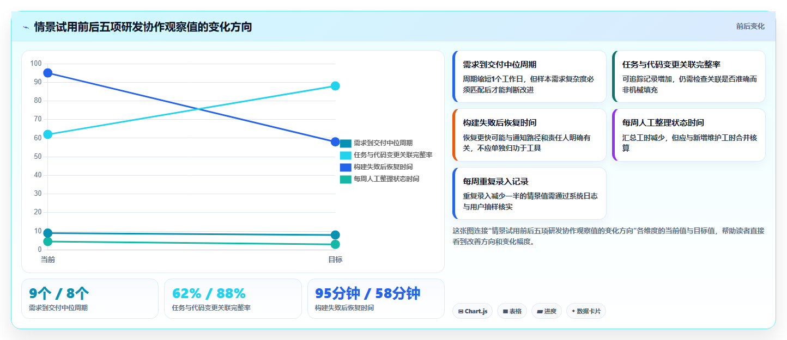Click legend label 每周人工整理状态时间
The height and width of the screenshot is (340, 787).
(x=386, y=179)
